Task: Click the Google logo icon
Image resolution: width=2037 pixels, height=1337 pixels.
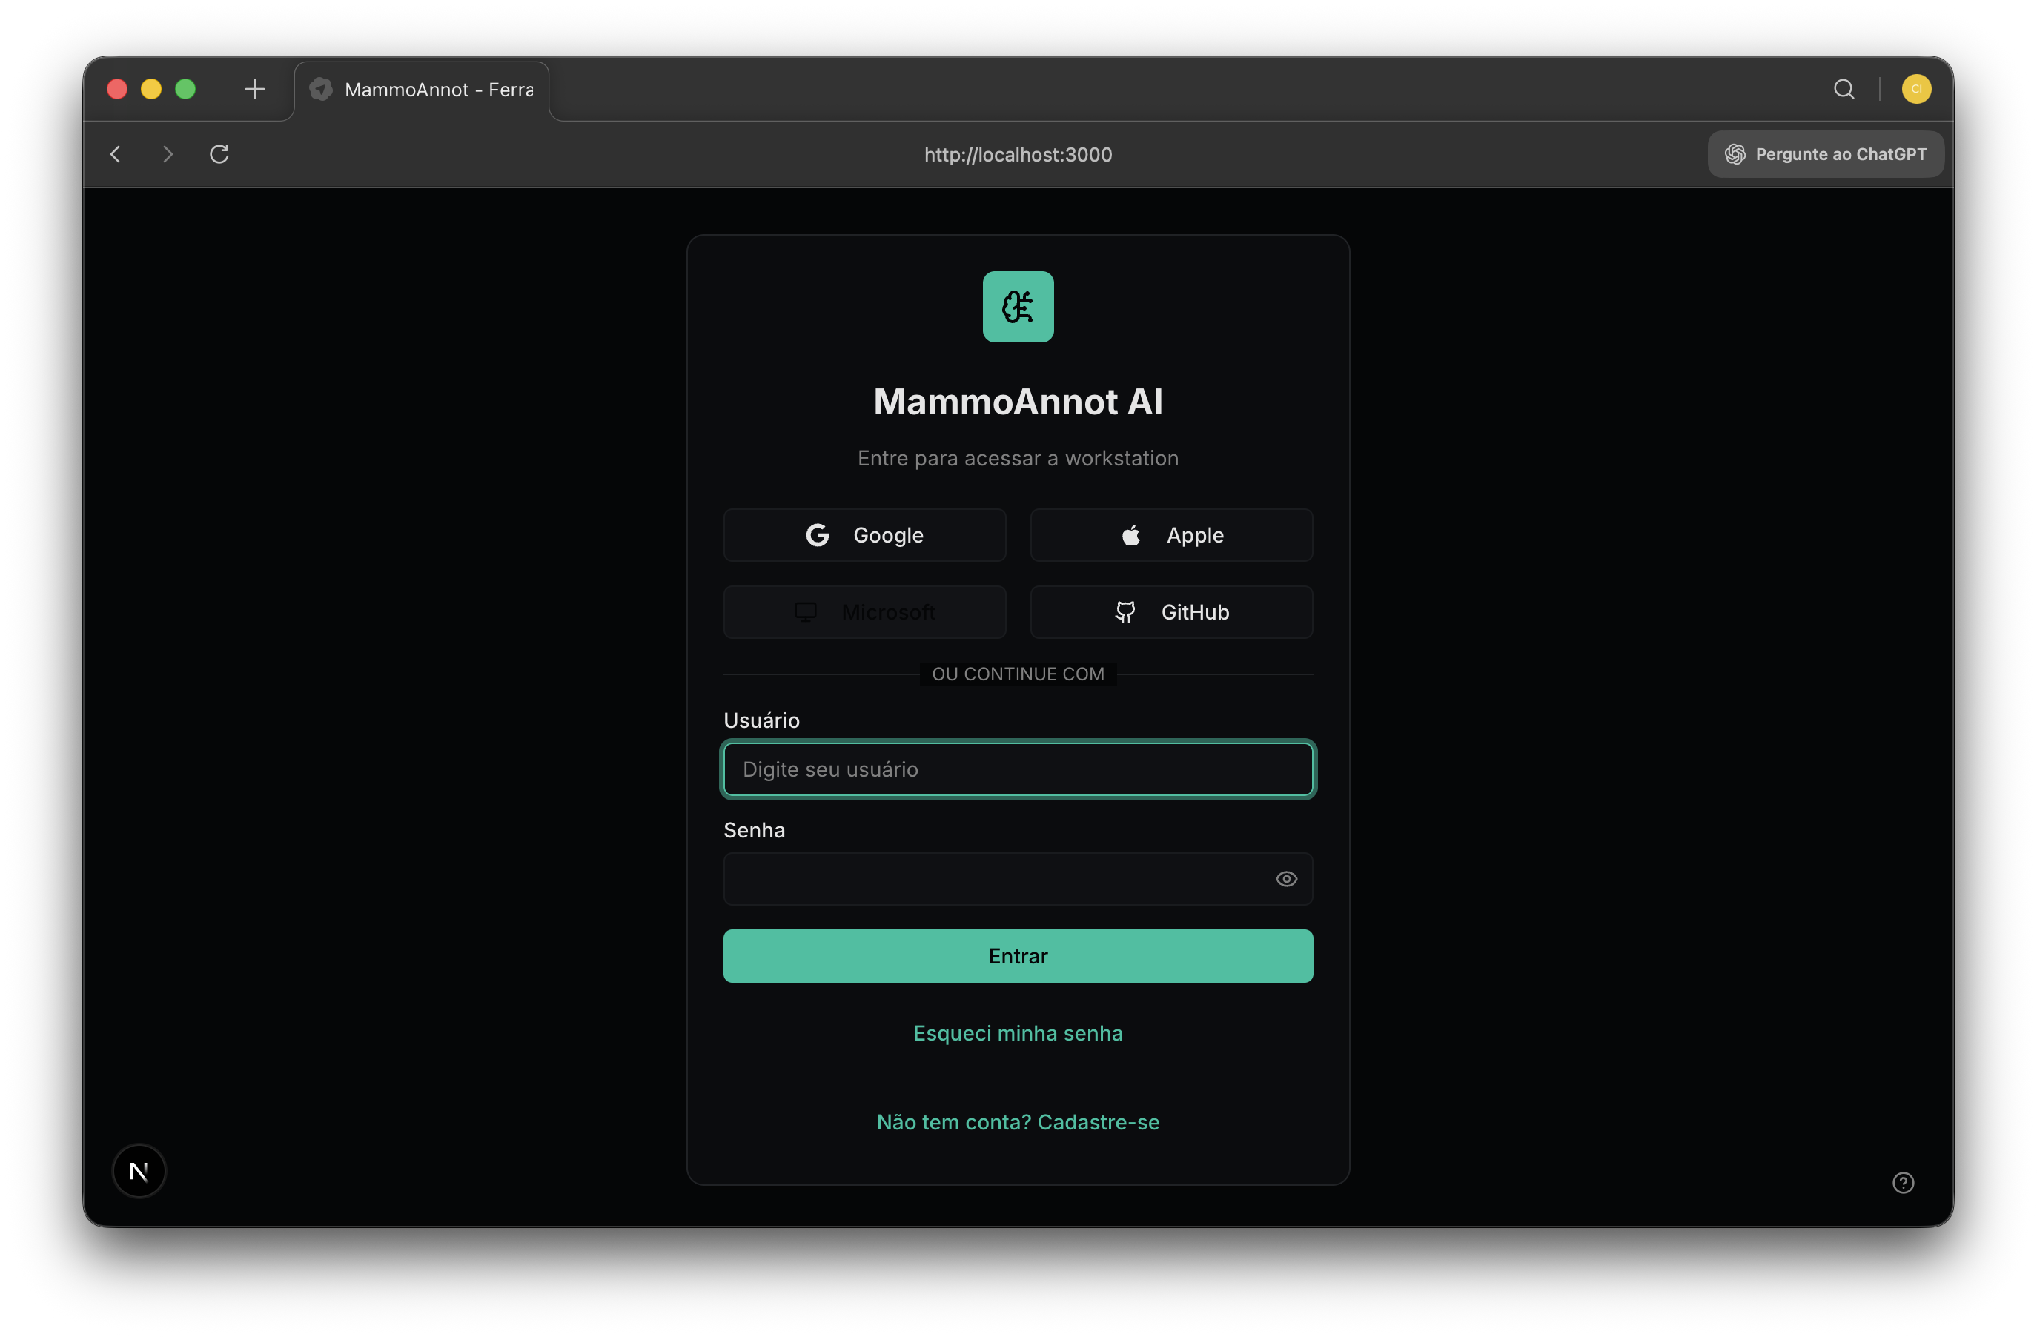Action: click(x=818, y=534)
